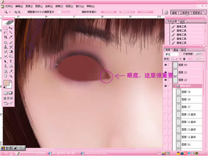Hide layer 图层 64 with eye icon
Image resolution: width=208 pixels, height=156 pixels.
(166, 65)
